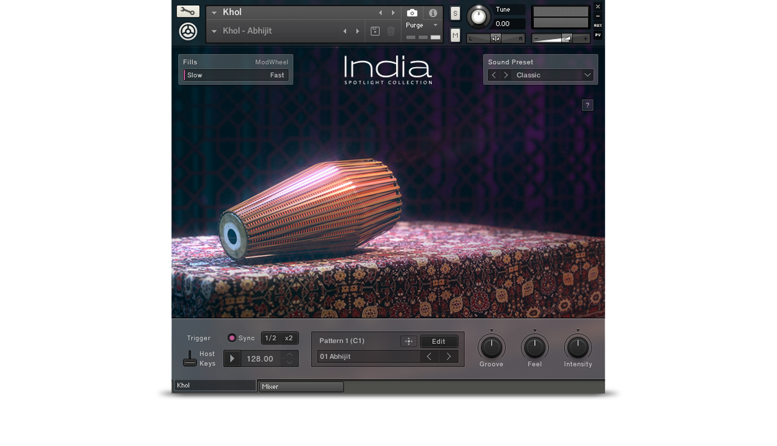Switch to next Sound Preset

(x=506, y=75)
